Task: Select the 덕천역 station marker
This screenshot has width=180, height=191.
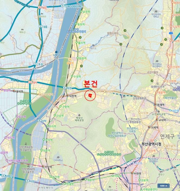Action: [x=67, y=96]
